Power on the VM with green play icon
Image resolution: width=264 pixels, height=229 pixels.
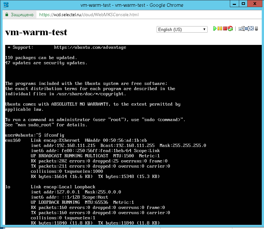[x=215, y=28]
